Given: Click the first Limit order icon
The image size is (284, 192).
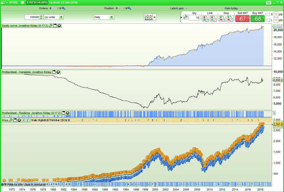Looking at the screenshot, I should click(x=205, y=19).
